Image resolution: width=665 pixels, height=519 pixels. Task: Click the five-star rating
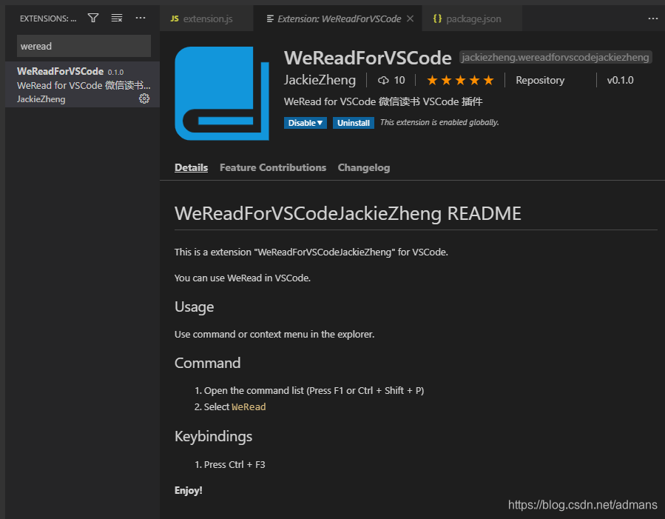(x=460, y=80)
